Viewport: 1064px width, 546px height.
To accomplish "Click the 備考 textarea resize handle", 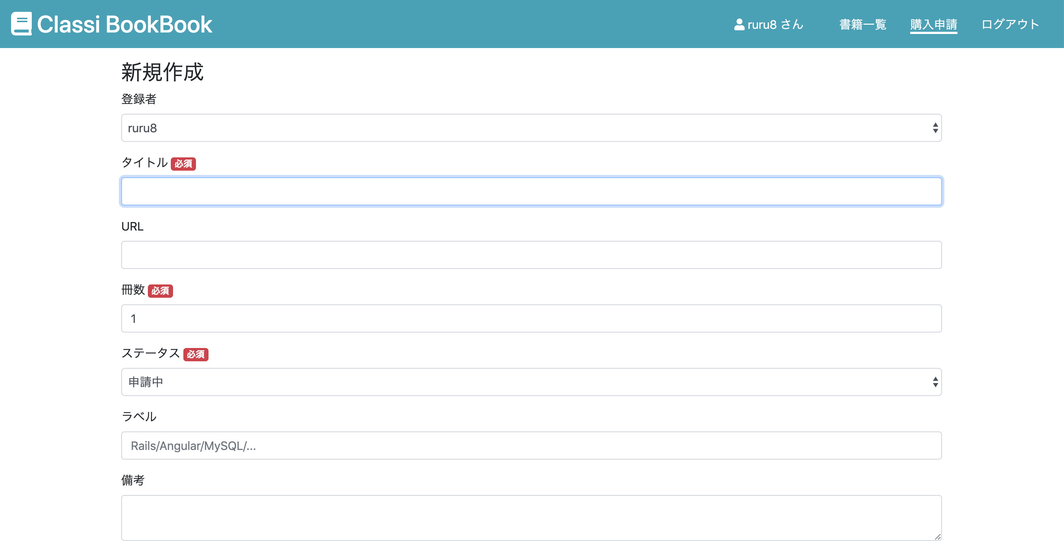I will 937,536.
